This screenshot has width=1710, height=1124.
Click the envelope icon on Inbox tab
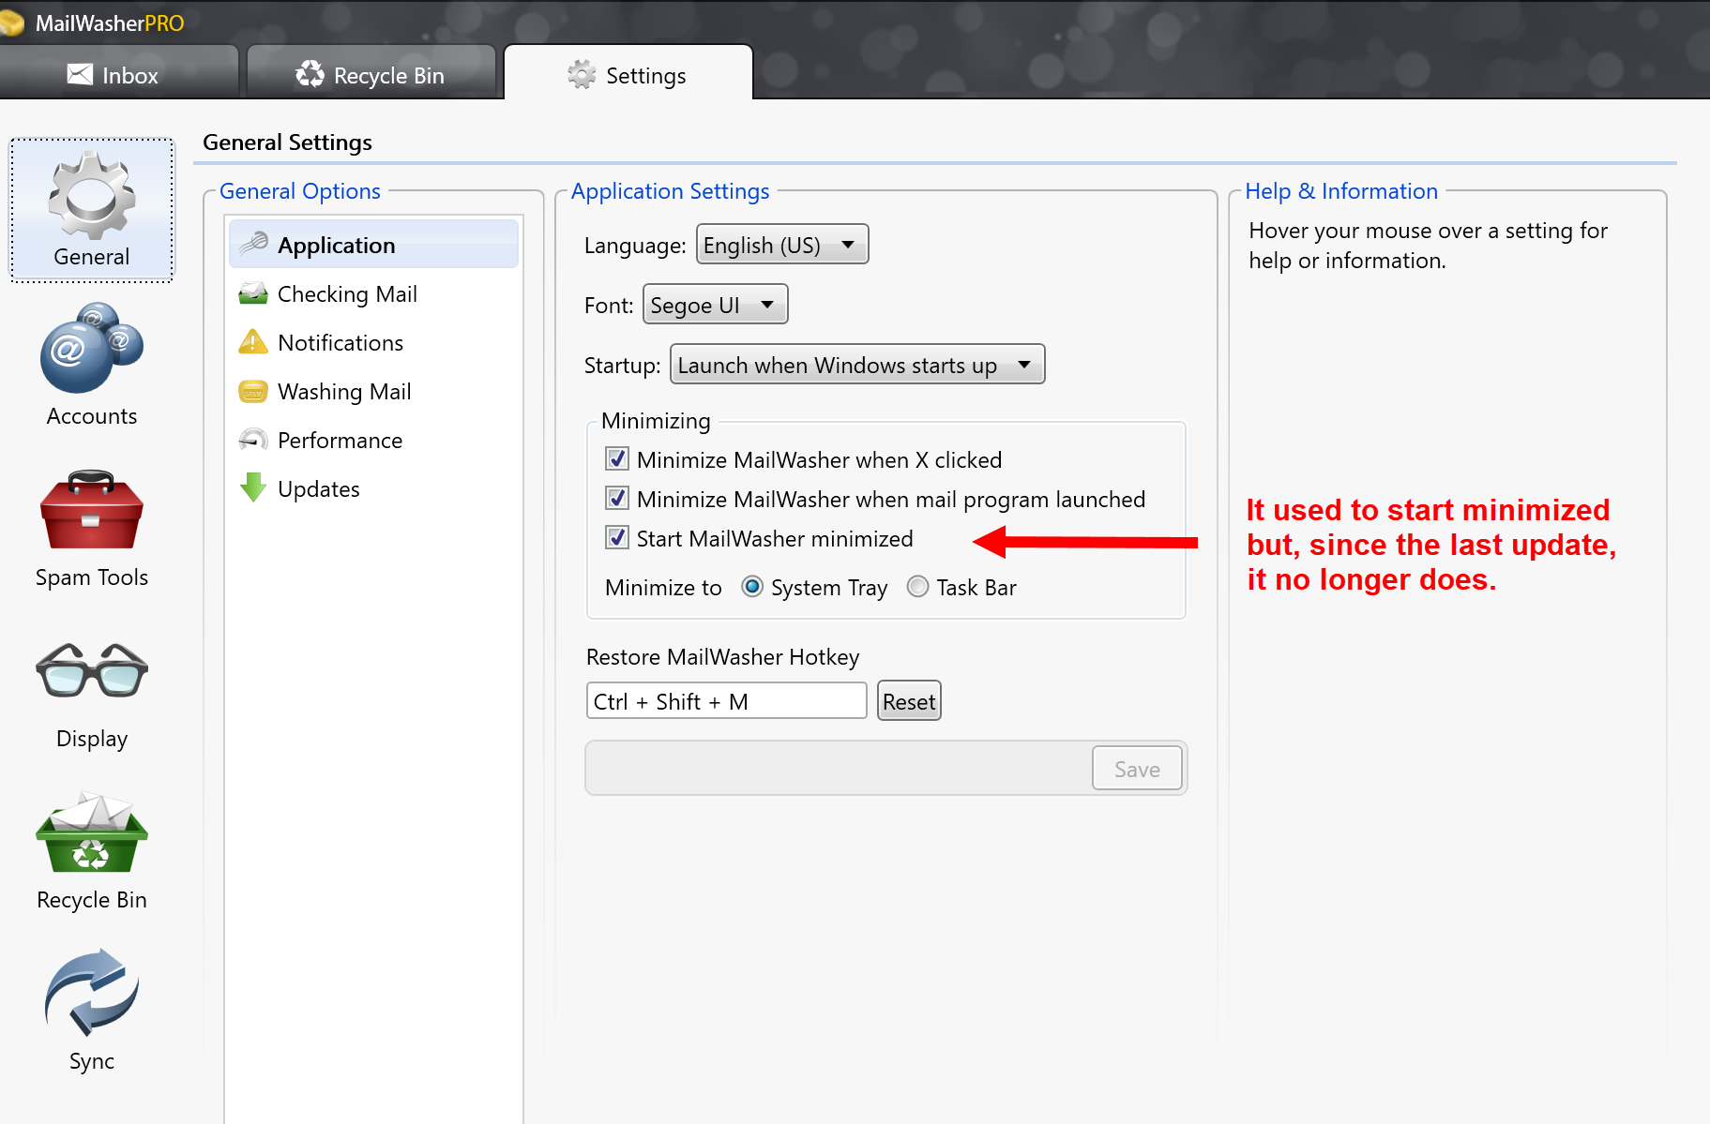coord(81,74)
